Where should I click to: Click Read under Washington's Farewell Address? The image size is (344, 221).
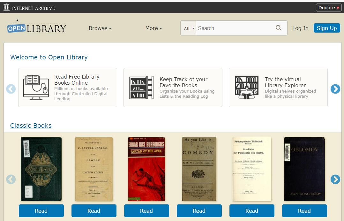click(94, 211)
